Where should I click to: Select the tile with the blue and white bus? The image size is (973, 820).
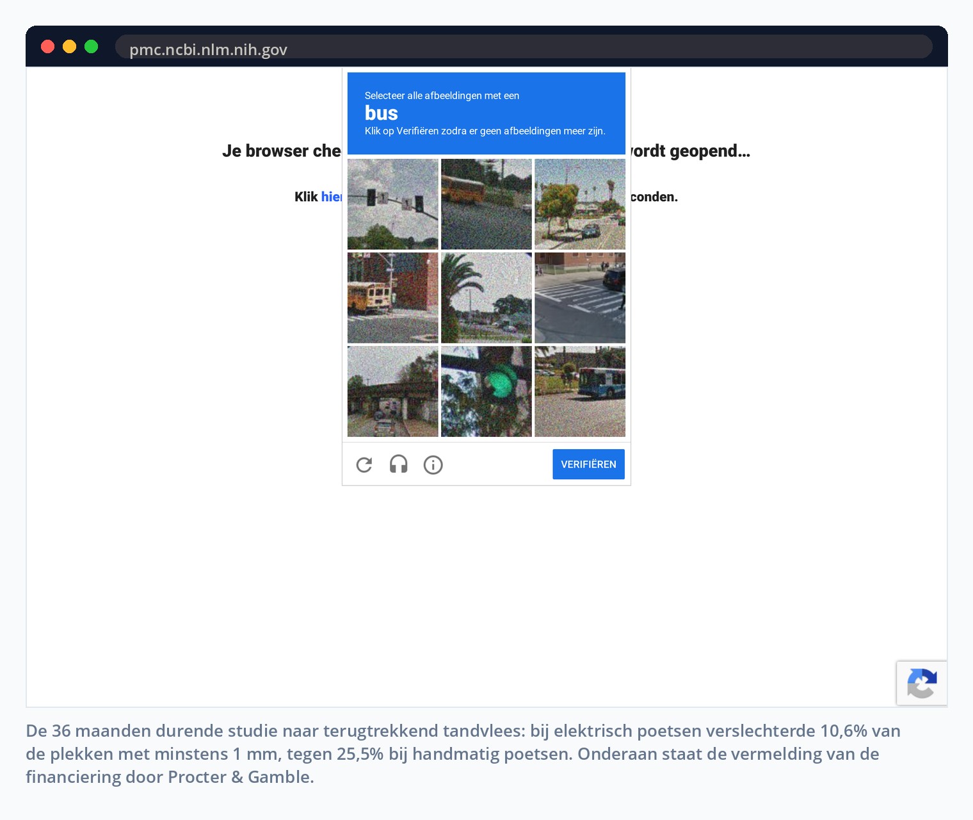pyautogui.click(x=580, y=391)
